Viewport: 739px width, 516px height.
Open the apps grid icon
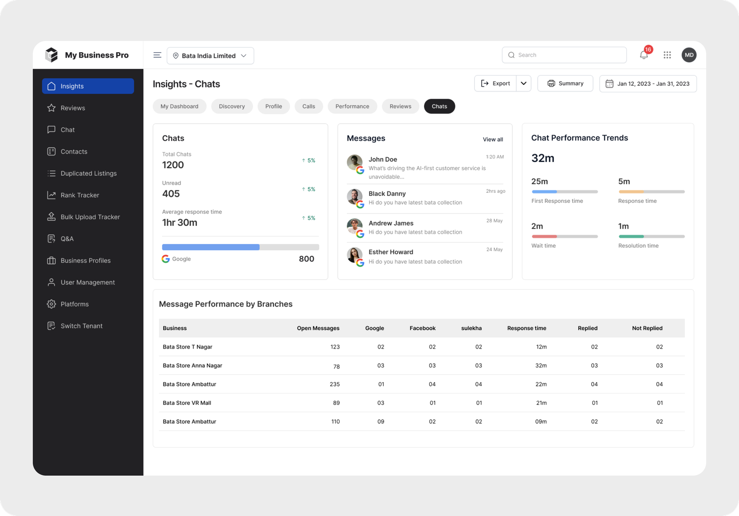667,55
